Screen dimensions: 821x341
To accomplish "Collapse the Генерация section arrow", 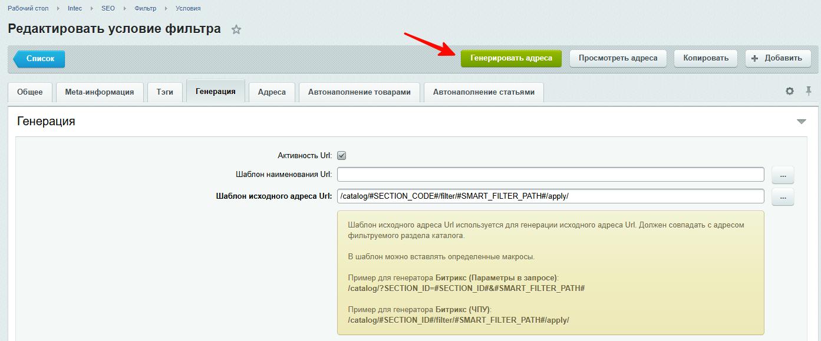I will click(x=801, y=122).
